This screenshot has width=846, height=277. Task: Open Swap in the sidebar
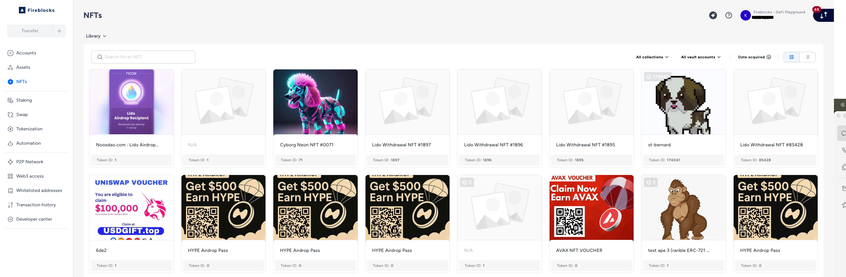(x=22, y=115)
